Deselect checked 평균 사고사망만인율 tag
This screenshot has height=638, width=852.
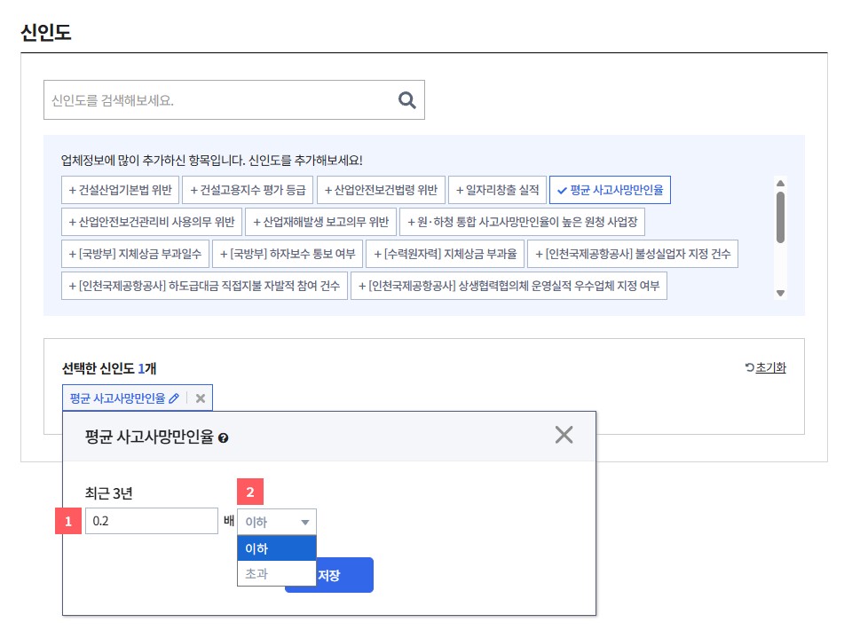pos(611,190)
